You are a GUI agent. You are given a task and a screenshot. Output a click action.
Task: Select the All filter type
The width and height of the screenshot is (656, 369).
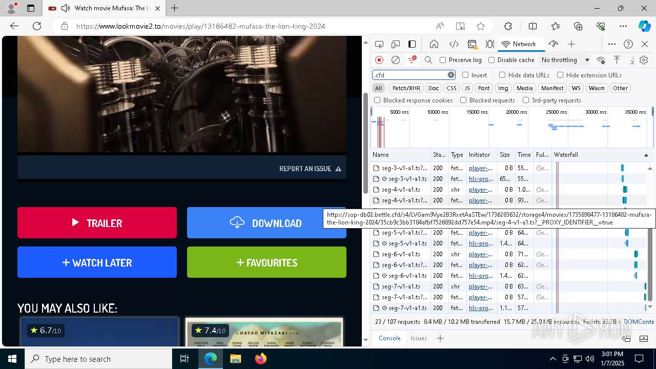(x=378, y=88)
